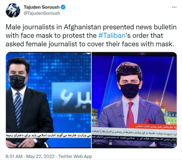Click the May 22, 2022 date
The height and width of the screenshot is (160, 182).
point(40,157)
